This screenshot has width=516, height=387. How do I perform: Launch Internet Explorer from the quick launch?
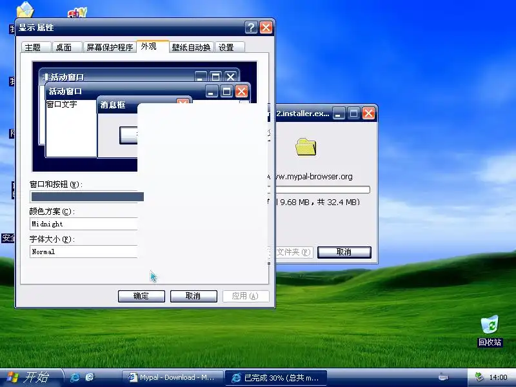coord(75,377)
